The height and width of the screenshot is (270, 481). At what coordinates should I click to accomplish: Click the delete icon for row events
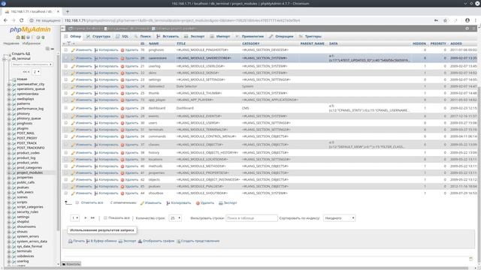coord(123,116)
